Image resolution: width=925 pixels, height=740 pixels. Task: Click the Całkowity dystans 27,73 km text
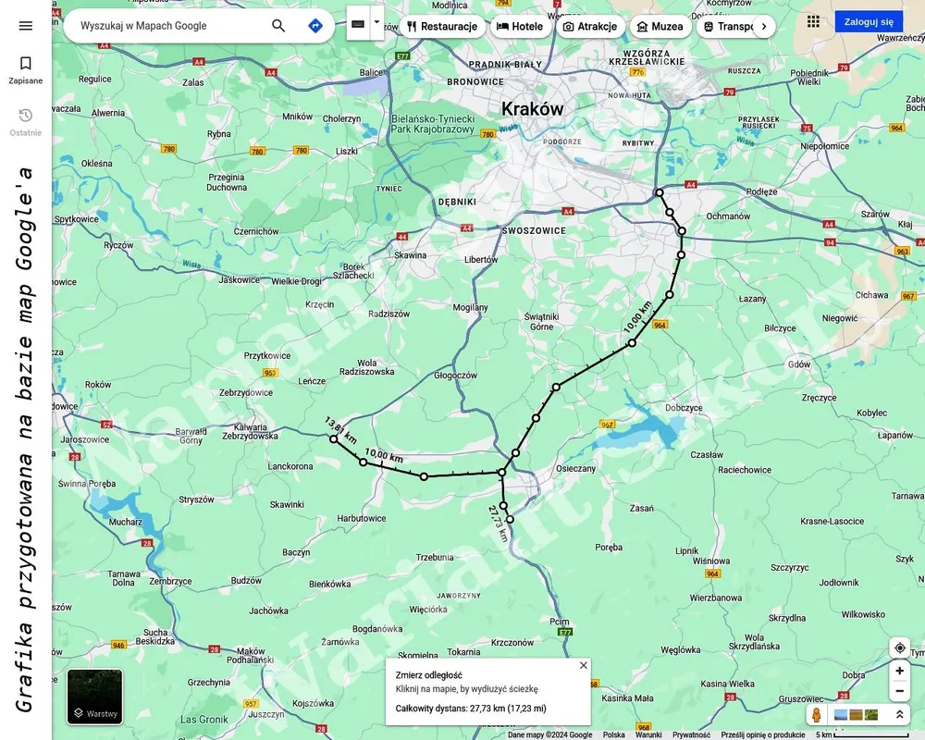(x=471, y=709)
